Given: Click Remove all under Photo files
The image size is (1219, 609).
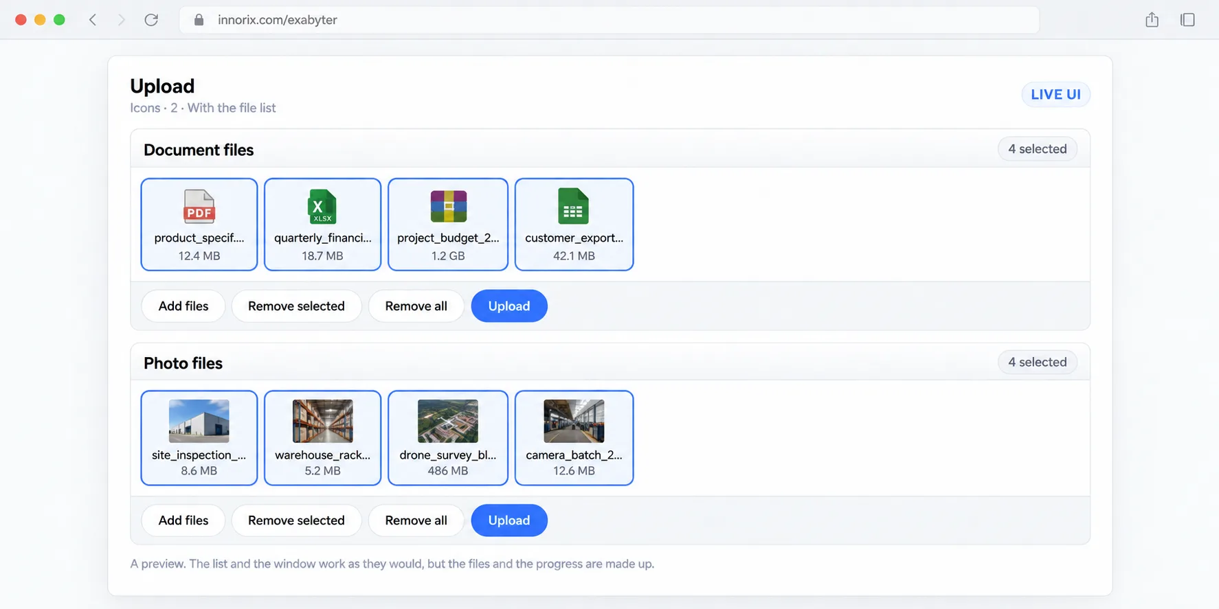Looking at the screenshot, I should pos(416,520).
